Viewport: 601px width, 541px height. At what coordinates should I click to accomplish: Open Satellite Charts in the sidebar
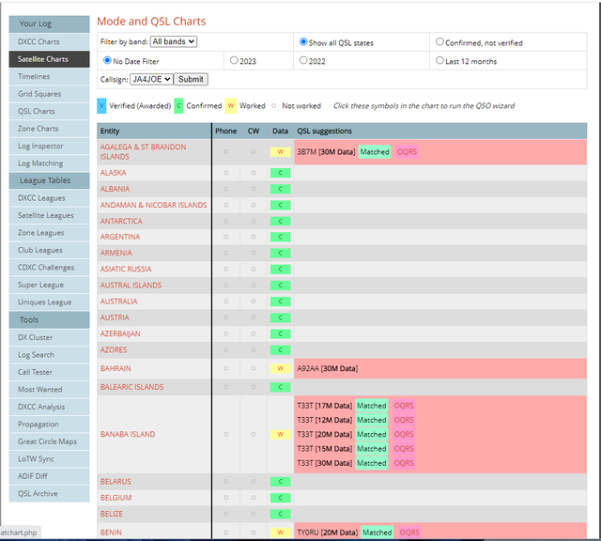tap(49, 59)
